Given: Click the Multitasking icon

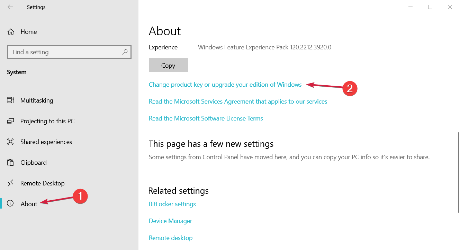Looking at the screenshot, I should pos(10,100).
